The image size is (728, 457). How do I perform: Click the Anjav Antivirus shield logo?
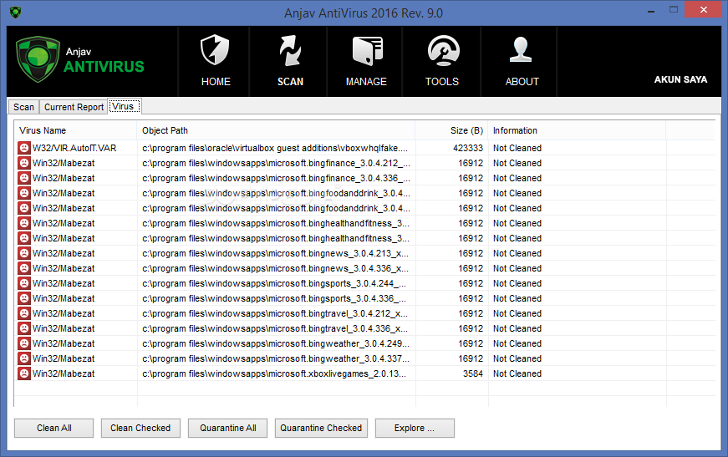pyautogui.click(x=38, y=59)
